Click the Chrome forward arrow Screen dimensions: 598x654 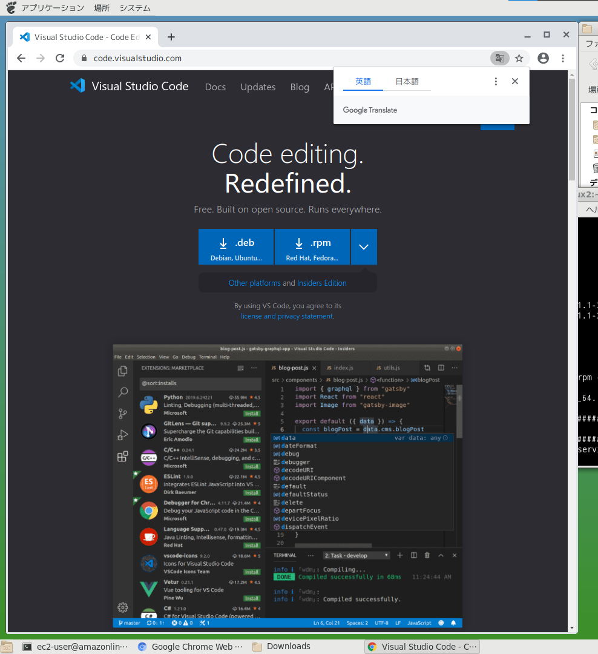pyautogui.click(x=41, y=58)
